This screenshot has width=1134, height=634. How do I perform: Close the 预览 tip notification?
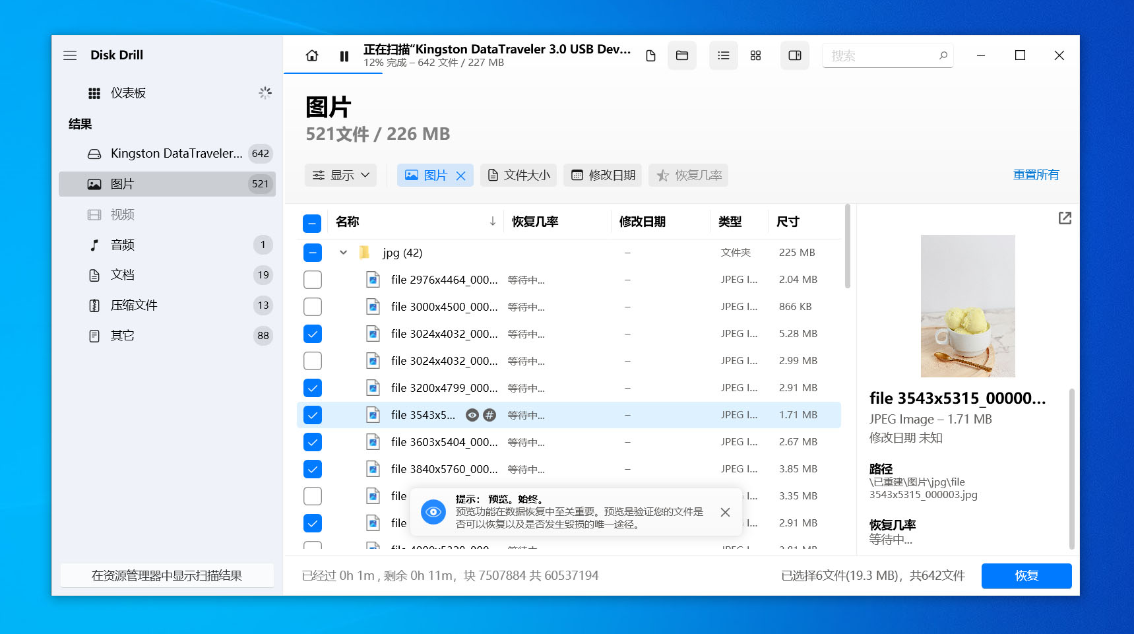click(725, 513)
